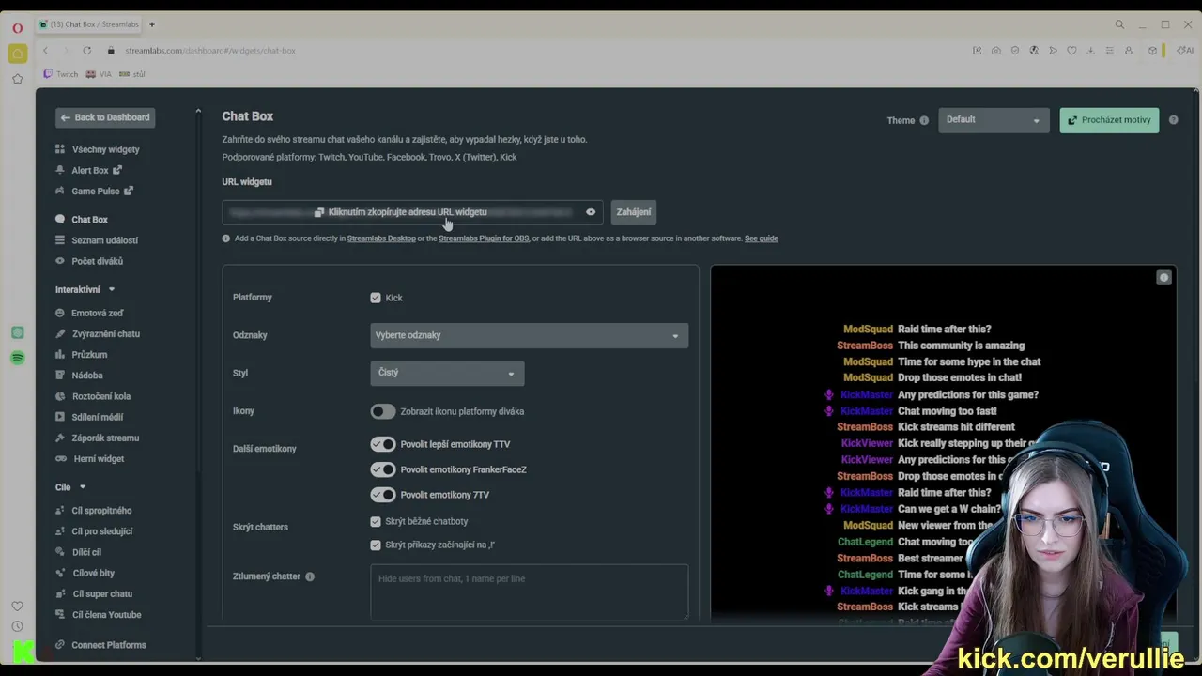Toggle Zobrazit ikonu platformy diváka switch
Image resolution: width=1202 pixels, height=676 pixels.
382,411
